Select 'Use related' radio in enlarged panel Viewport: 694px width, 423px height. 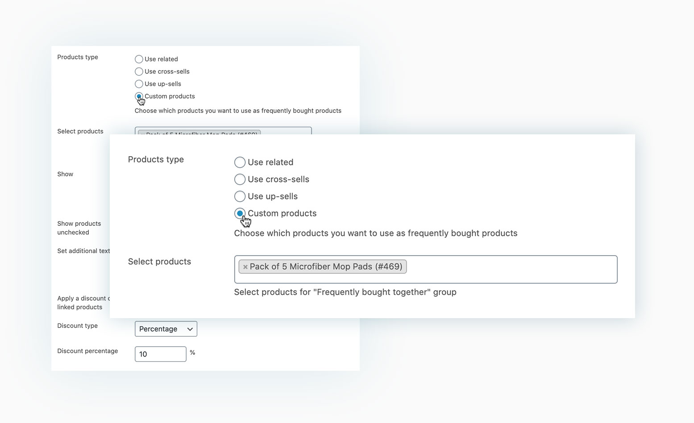(x=240, y=162)
